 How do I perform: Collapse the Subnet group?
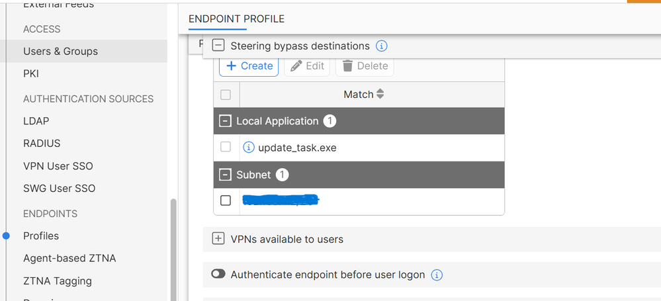tap(226, 175)
